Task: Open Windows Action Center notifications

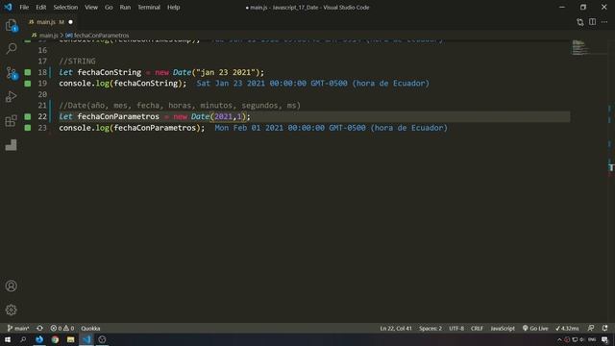Action: point(604,339)
